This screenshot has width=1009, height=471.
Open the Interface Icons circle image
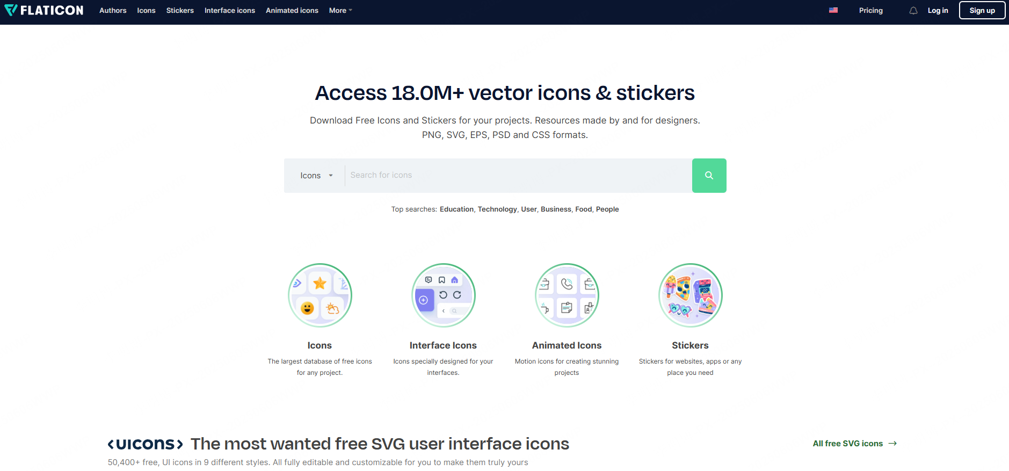click(x=443, y=295)
